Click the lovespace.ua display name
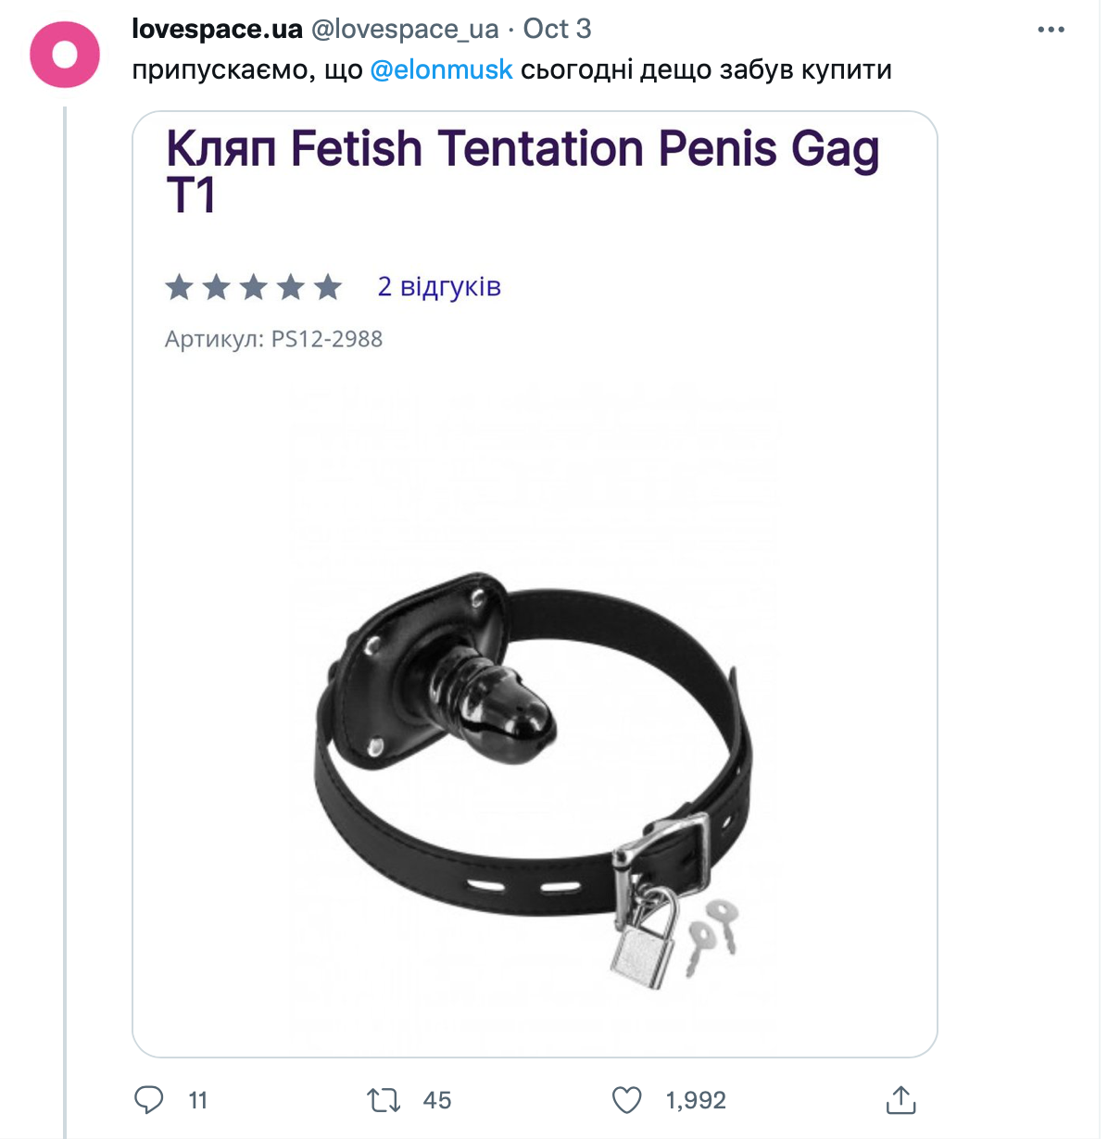1108x1139 pixels. [x=217, y=29]
